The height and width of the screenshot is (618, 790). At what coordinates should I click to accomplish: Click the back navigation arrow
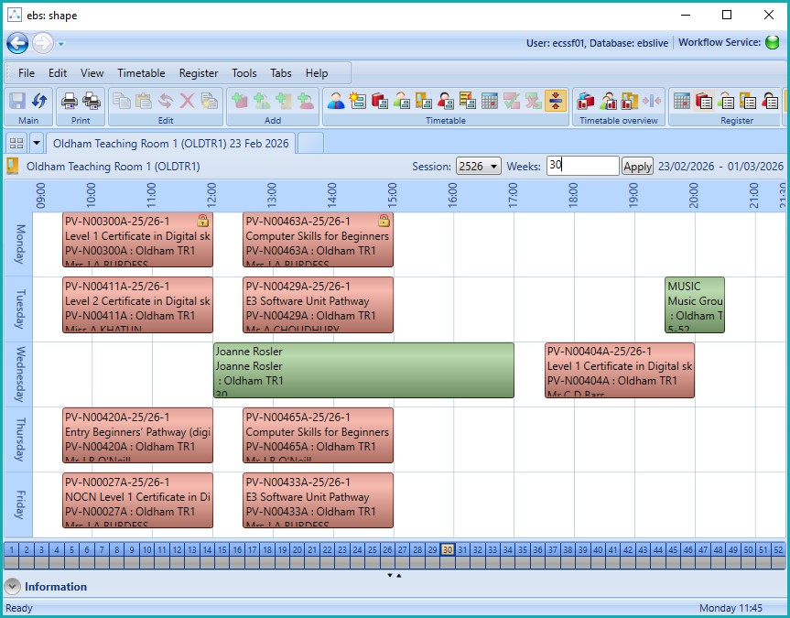click(x=17, y=43)
